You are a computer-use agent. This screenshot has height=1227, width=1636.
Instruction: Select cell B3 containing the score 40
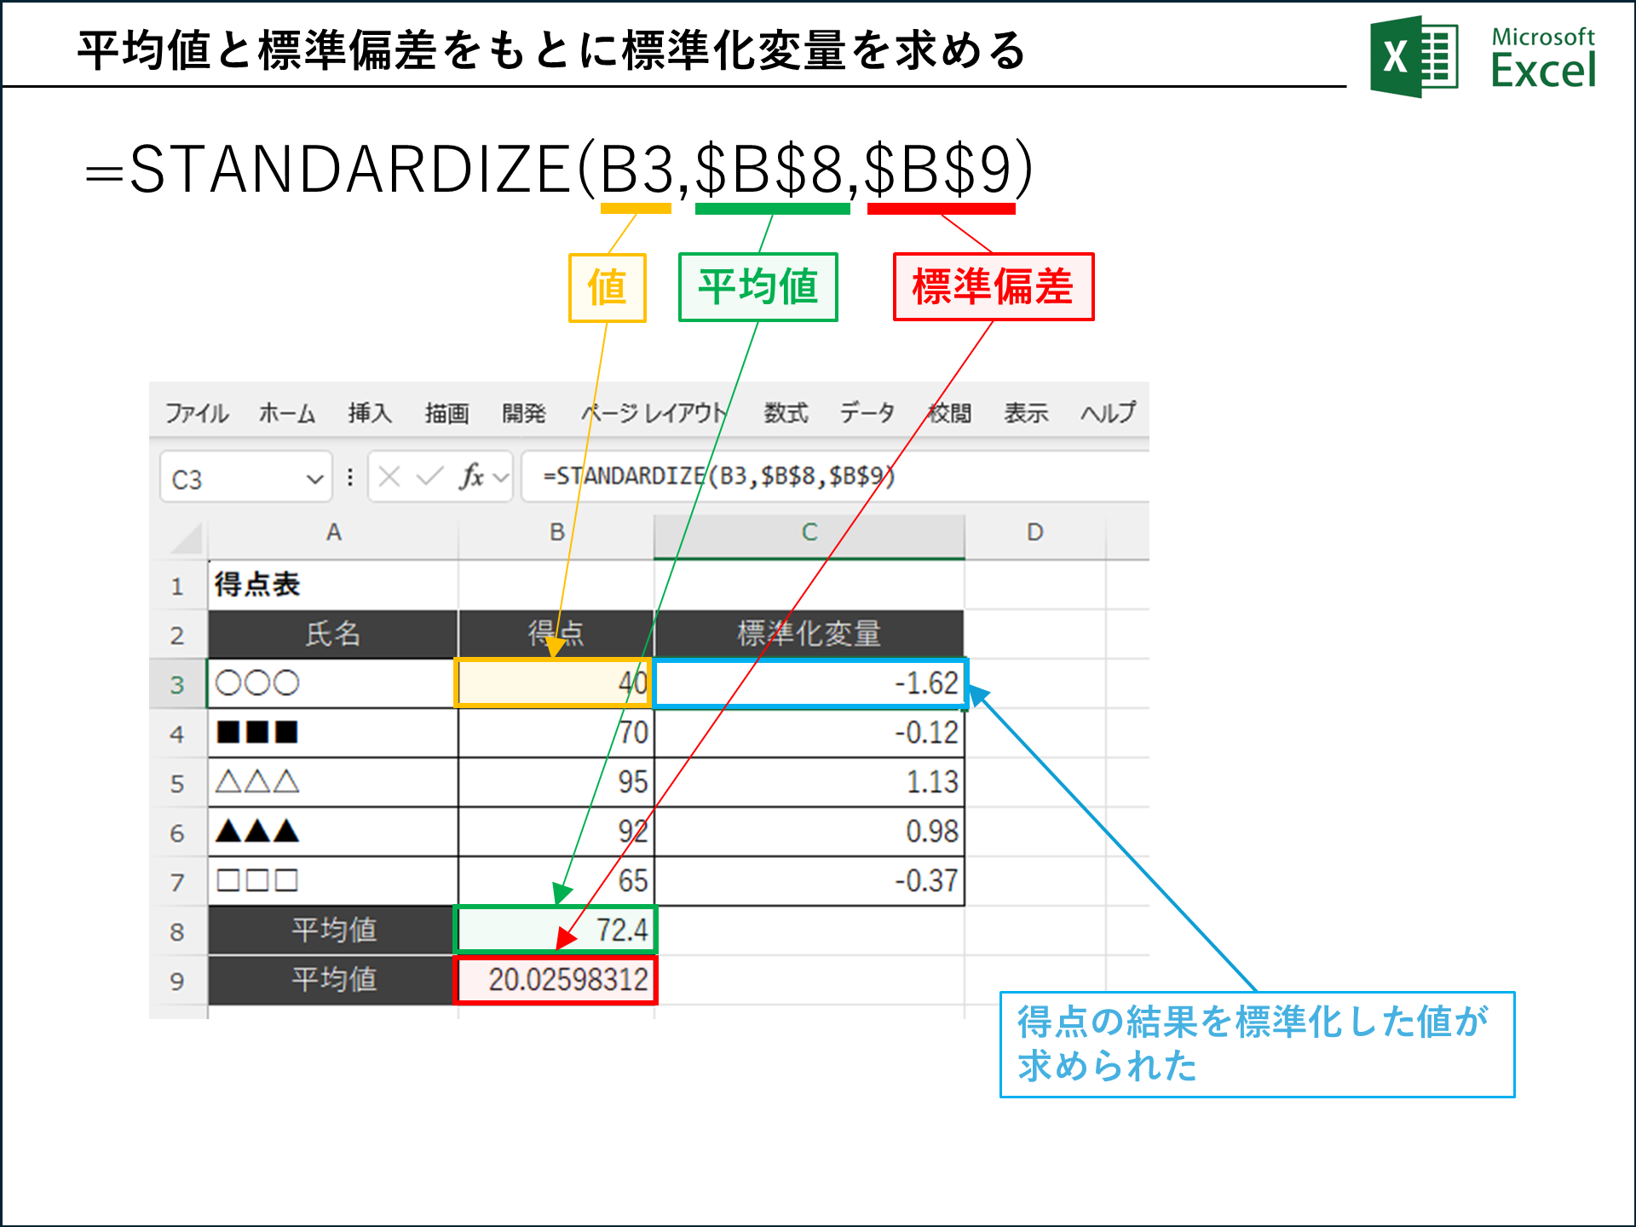(x=555, y=683)
